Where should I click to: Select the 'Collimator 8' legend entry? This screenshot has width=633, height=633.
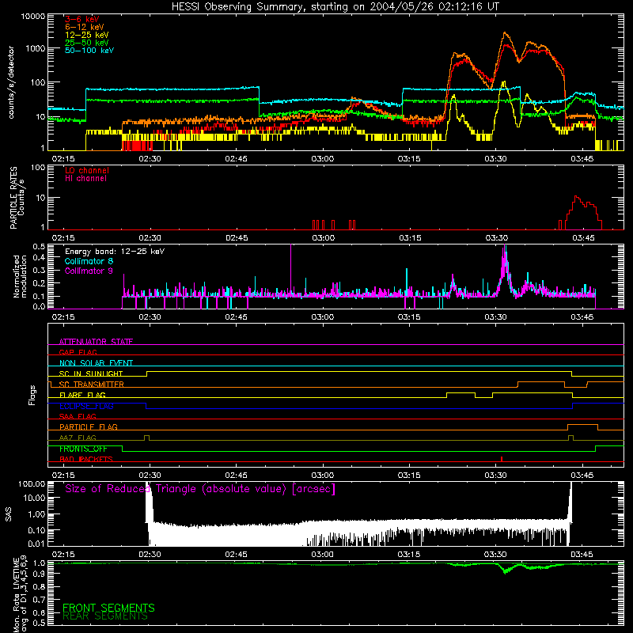89,261
